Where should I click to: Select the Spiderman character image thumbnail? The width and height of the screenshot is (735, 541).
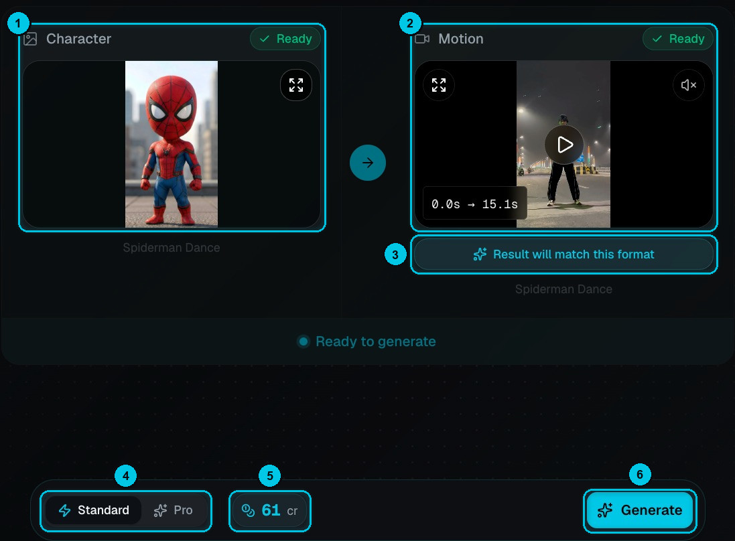point(172,144)
